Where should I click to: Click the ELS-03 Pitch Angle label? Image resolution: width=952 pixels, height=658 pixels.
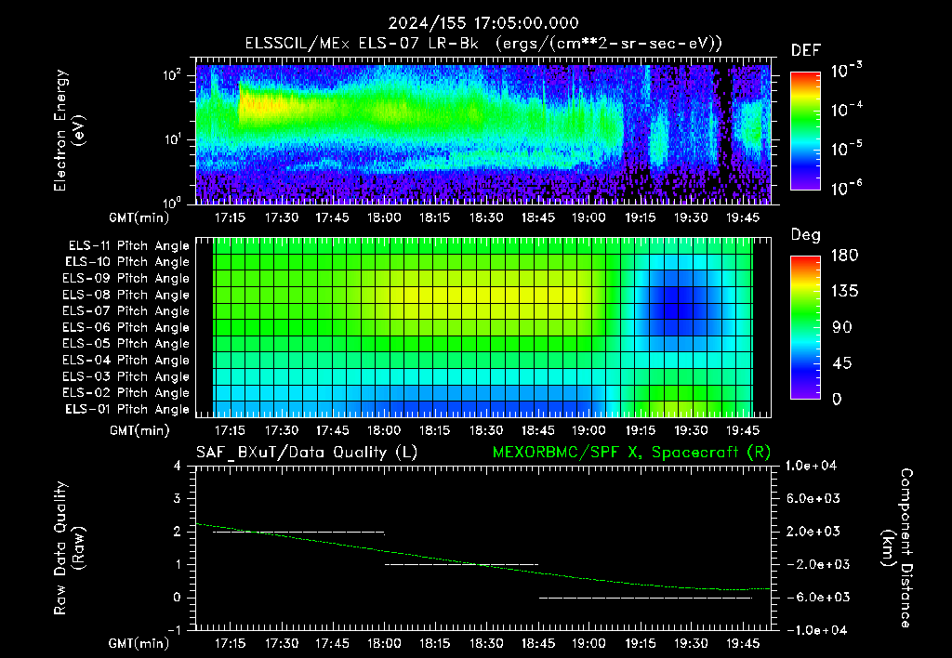click(x=126, y=376)
